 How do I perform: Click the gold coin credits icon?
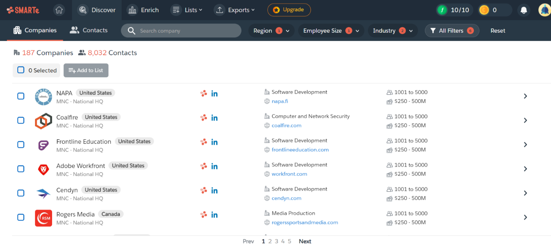[x=484, y=10]
